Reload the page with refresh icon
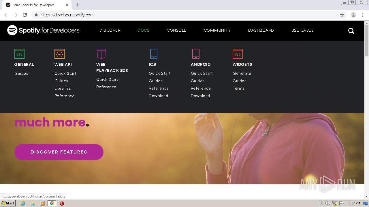The width and height of the screenshot is (369, 207). (25, 15)
